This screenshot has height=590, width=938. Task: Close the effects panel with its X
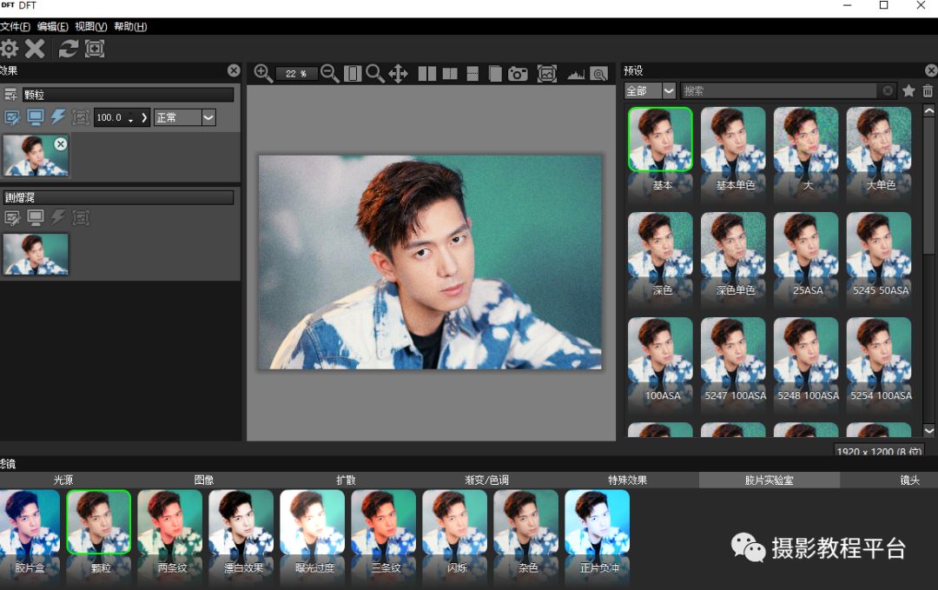[234, 70]
